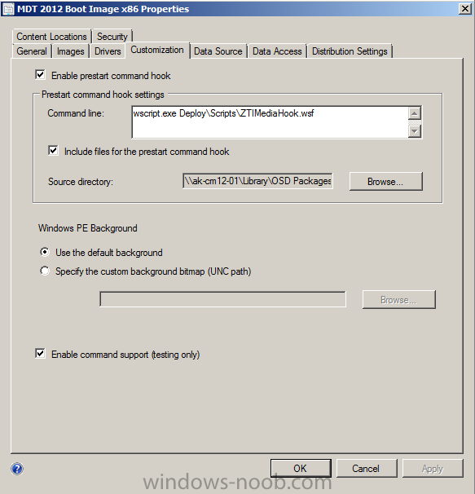Cancel the properties dialog
This screenshot has width=475, height=494.
tap(367, 469)
